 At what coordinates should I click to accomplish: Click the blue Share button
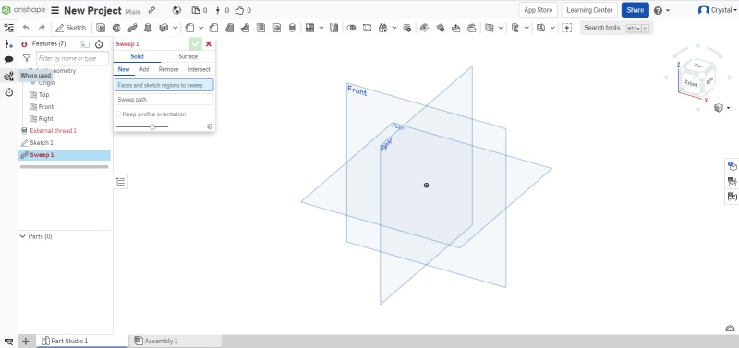tap(636, 10)
